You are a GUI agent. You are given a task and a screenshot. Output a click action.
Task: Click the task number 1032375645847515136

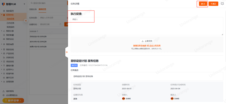98,65
